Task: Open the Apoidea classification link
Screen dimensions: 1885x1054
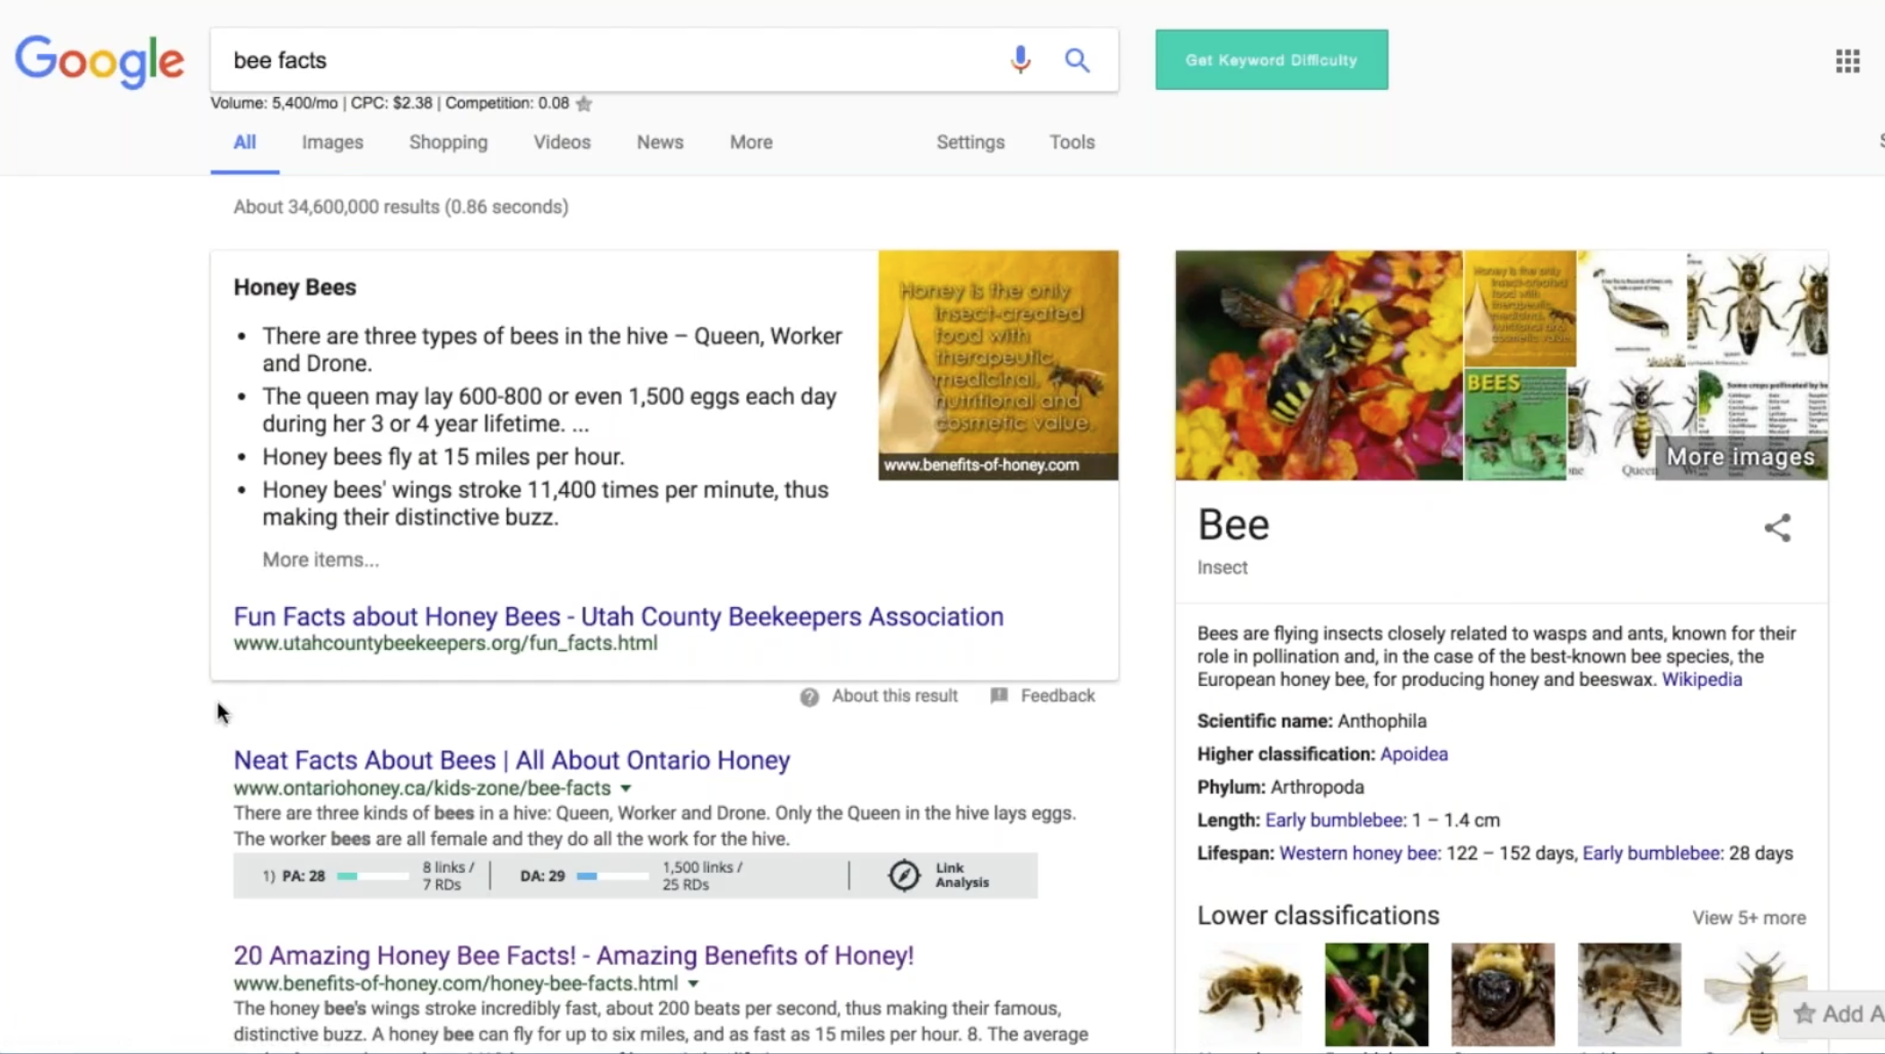Action: point(1414,754)
